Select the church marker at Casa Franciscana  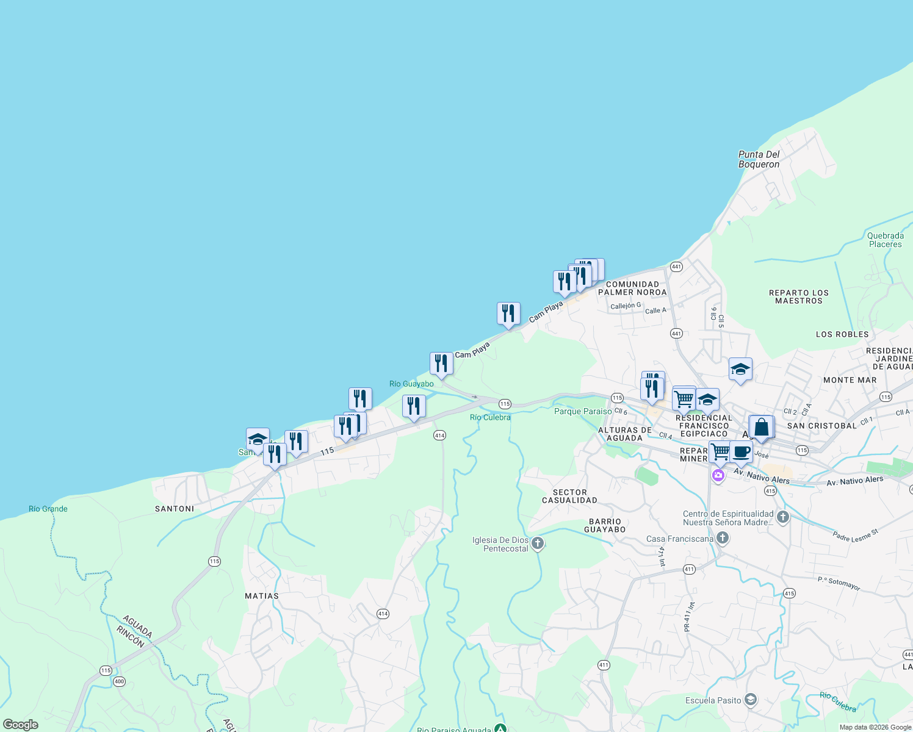coord(723,537)
